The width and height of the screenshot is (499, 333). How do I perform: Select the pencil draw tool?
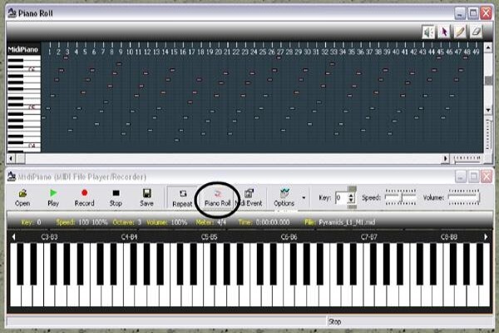(x=460, y=32)
